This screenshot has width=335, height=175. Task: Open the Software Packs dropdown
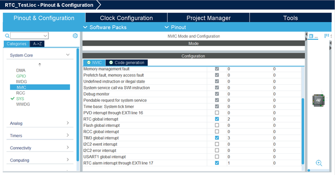pyautogui.click(x=105, y=27)
